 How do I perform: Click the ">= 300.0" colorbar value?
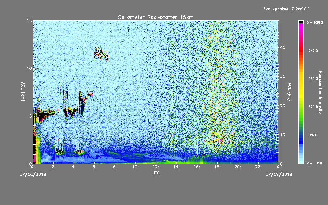tap(315, 23)
